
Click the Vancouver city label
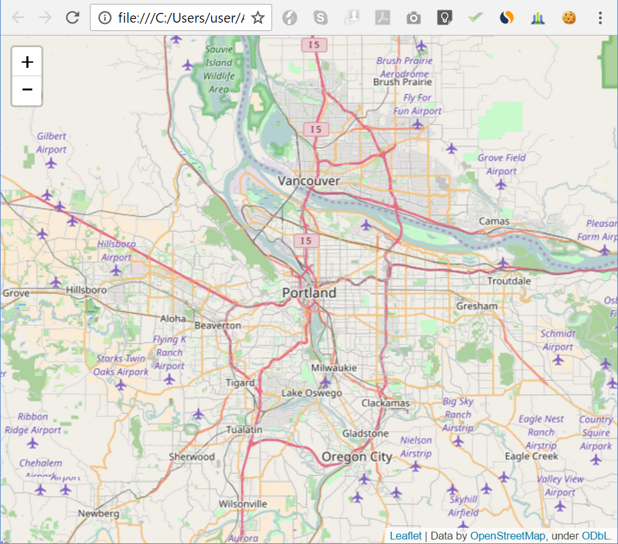pyautogui.click(x=308, y=181)
